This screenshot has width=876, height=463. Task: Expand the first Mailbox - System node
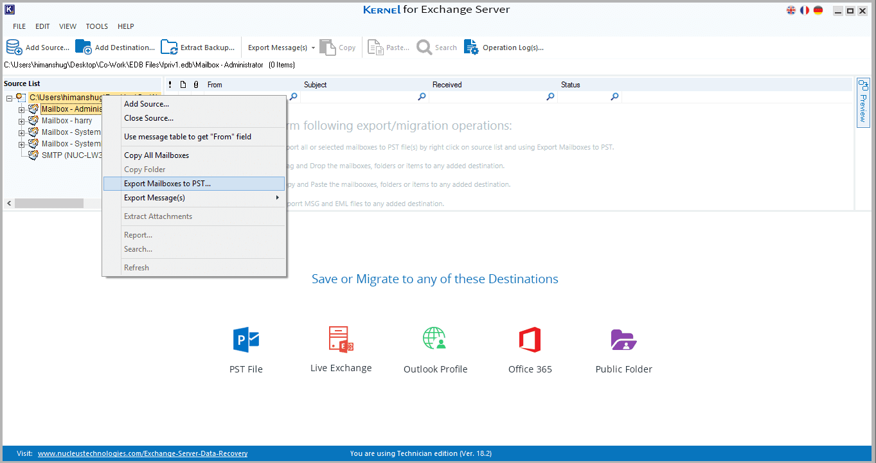[21, 133]
